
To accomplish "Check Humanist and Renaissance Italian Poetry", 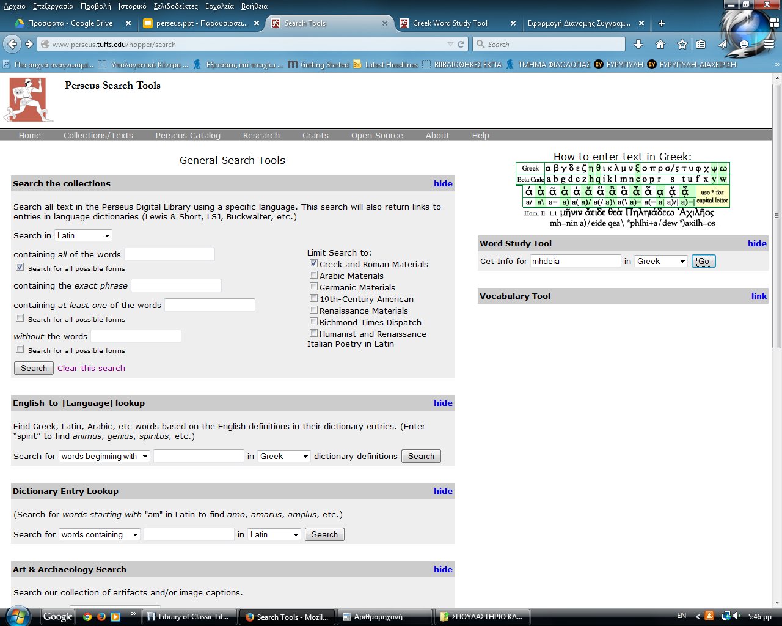I will 313,333.
